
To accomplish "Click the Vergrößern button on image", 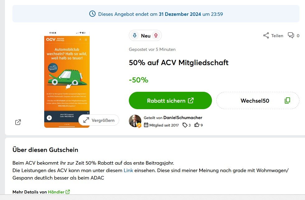I will click(x=99, y=120).
